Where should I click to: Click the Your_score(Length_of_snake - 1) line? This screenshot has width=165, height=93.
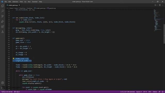35,81
